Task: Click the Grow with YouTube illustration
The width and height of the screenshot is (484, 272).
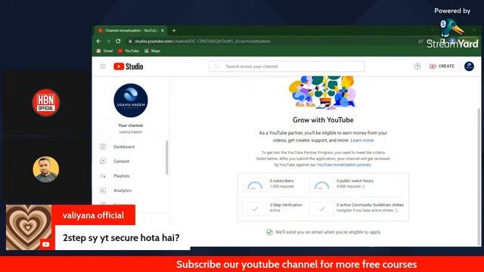Action: coord(323,92)
